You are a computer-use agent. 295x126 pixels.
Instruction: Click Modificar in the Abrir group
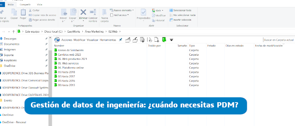(x=159, y=15)
